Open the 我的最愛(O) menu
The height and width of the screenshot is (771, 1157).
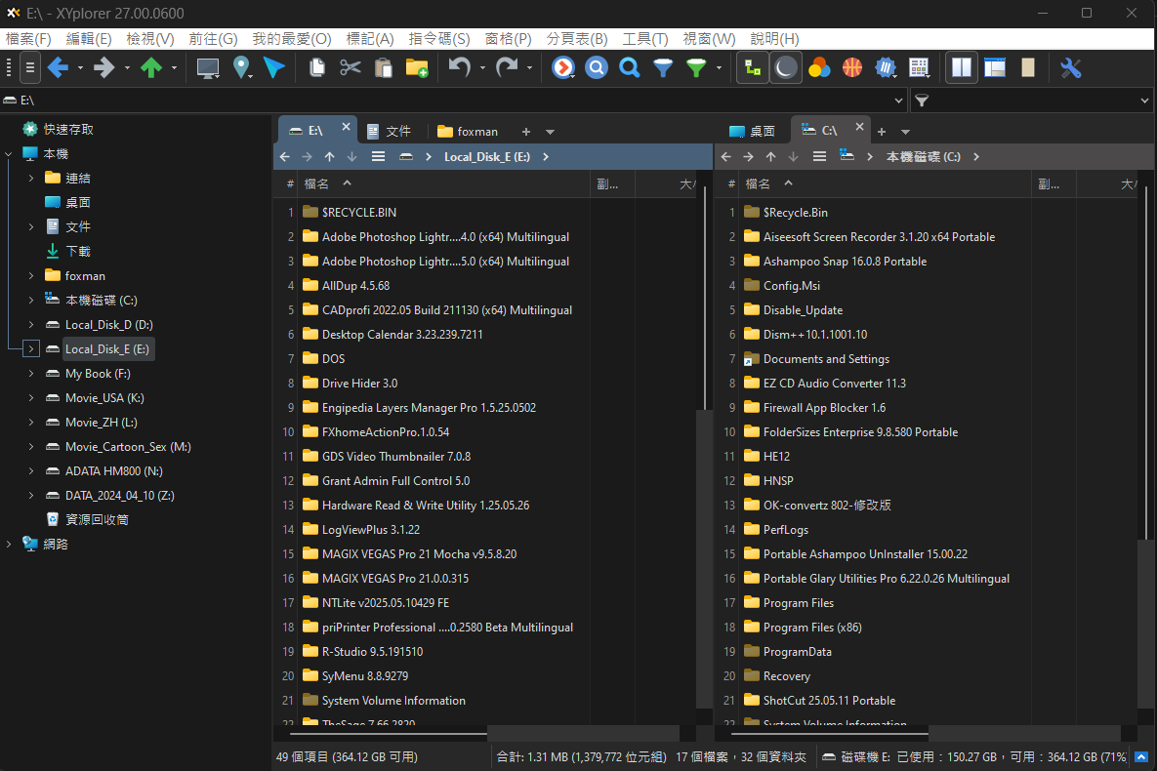292,38
